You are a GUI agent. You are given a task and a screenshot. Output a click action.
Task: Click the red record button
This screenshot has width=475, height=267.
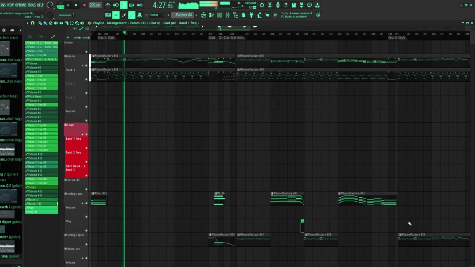click(84, 5)
